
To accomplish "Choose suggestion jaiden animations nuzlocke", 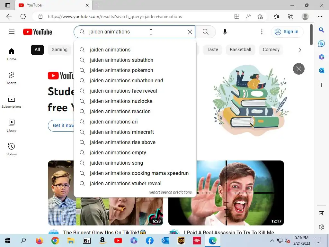I will (135, 101).
